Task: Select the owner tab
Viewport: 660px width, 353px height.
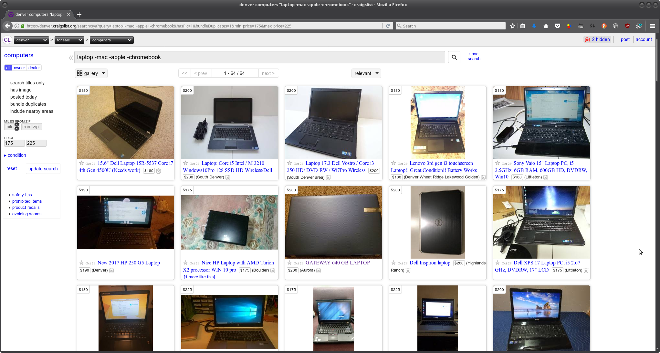Action: coord(19,68)
